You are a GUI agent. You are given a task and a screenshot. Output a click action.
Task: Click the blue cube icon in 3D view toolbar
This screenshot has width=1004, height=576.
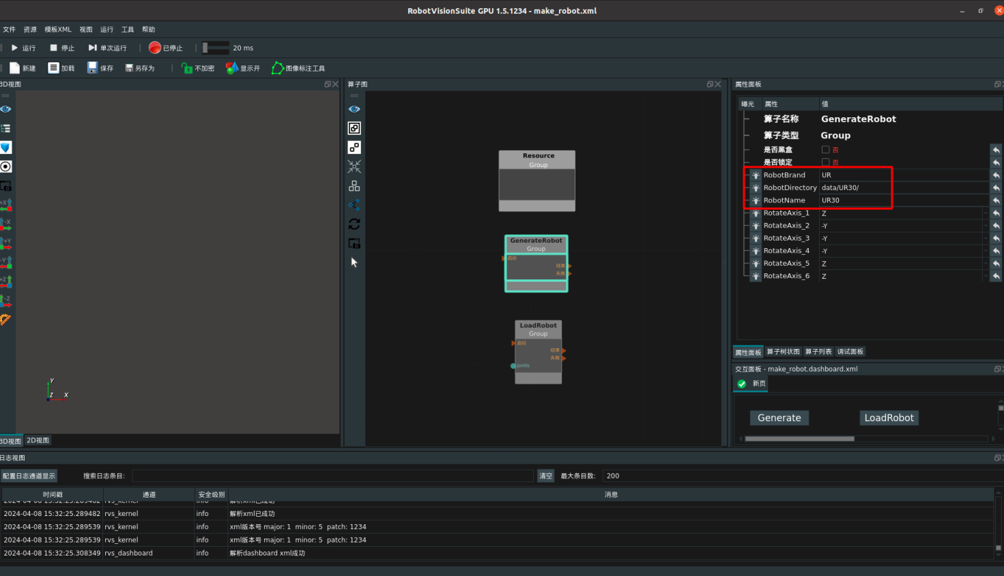pyautogui.click(x=6, y=147)
